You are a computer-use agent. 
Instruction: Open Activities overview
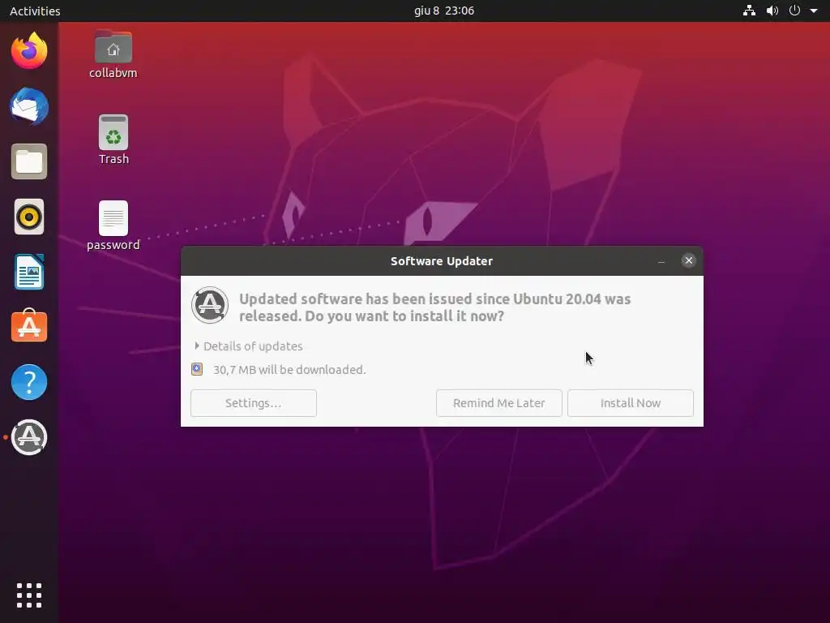tap(35, 11)
